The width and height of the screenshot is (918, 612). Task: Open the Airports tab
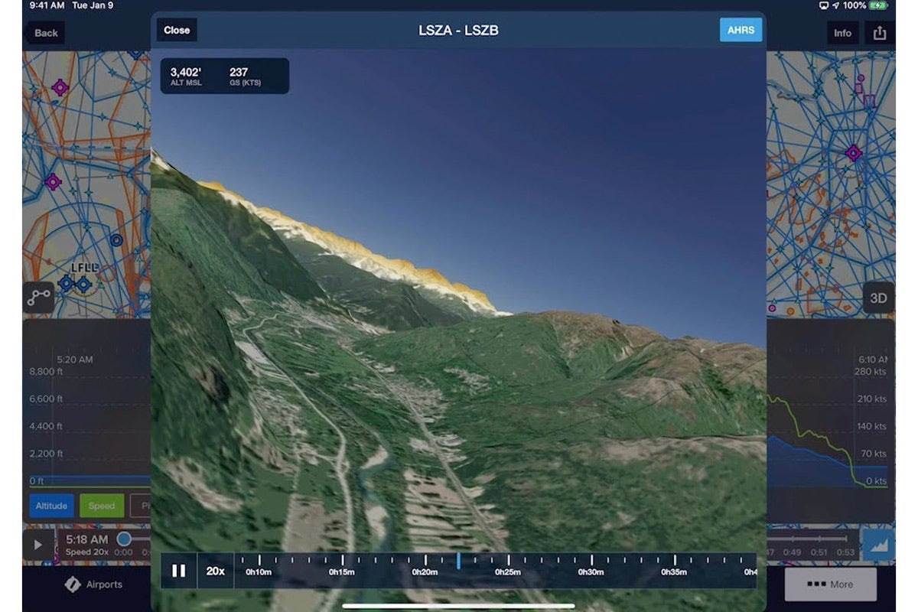point(93,584)
